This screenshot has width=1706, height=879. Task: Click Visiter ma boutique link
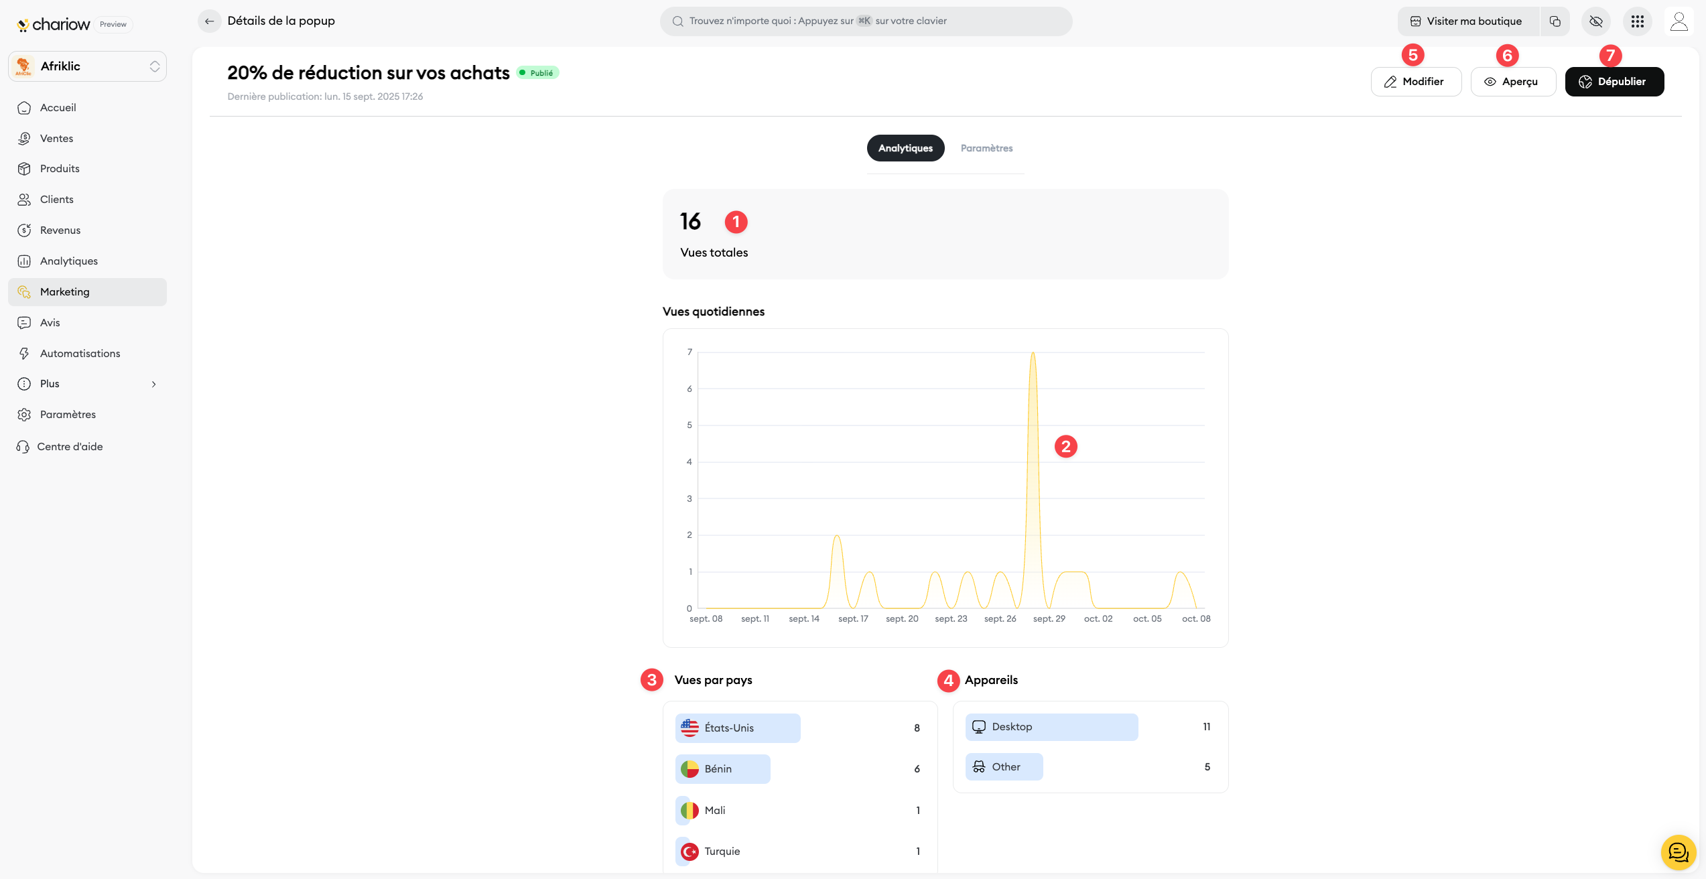coord(1467,21)
